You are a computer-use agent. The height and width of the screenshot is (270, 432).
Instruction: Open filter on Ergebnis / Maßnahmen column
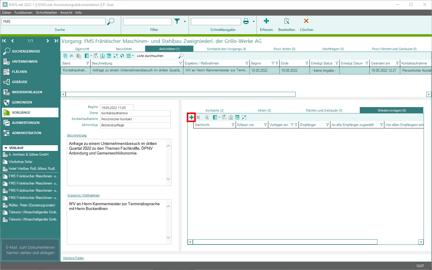(247, 63)
